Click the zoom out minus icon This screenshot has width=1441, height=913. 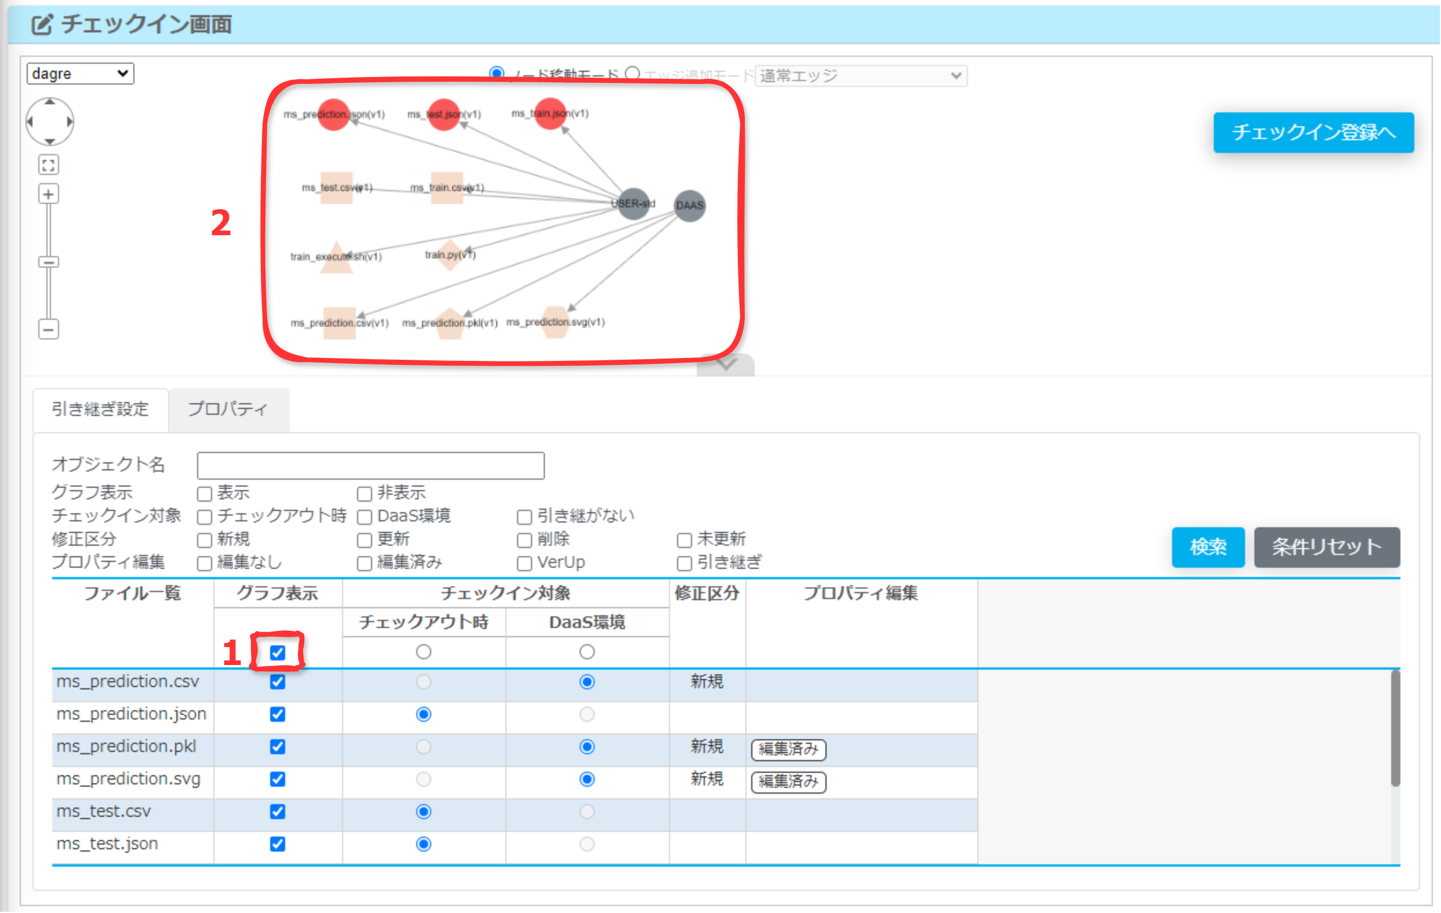pos(49,330)
